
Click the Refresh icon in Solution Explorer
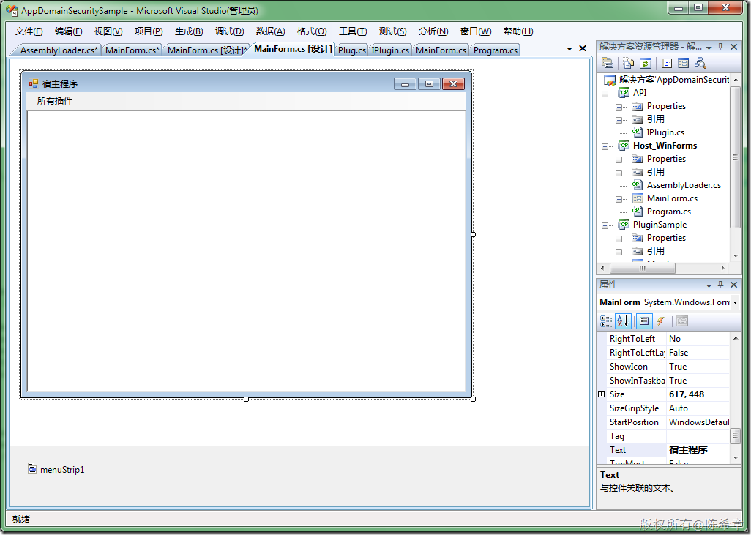(x=645, y=63)
